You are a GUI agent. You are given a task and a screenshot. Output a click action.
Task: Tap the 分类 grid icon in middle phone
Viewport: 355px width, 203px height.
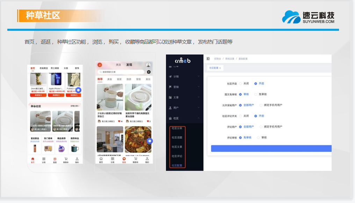coord(112,159)
